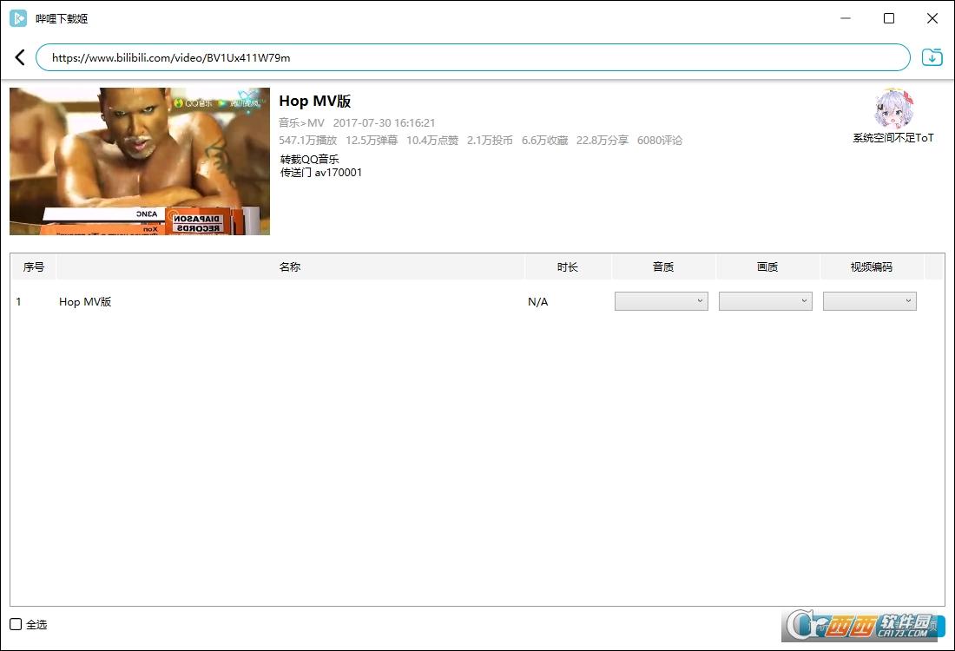
Task: Click the 传送门 av170001 description line
Action: tap(321, 173)
